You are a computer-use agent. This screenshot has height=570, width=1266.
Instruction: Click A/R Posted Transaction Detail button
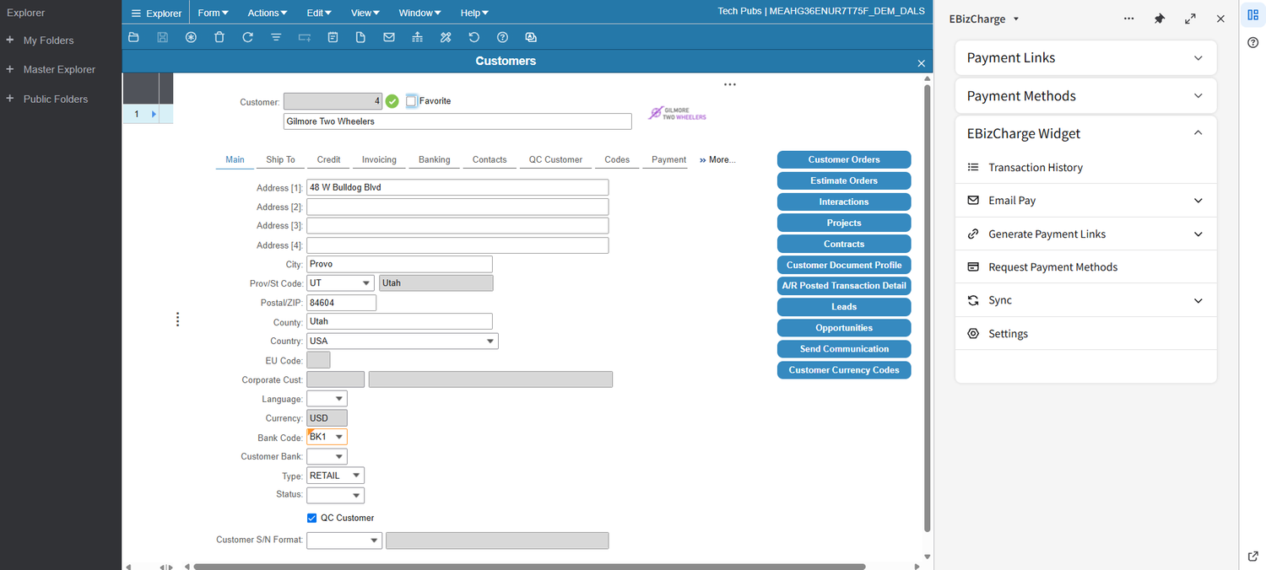click(x=844, y=286)
